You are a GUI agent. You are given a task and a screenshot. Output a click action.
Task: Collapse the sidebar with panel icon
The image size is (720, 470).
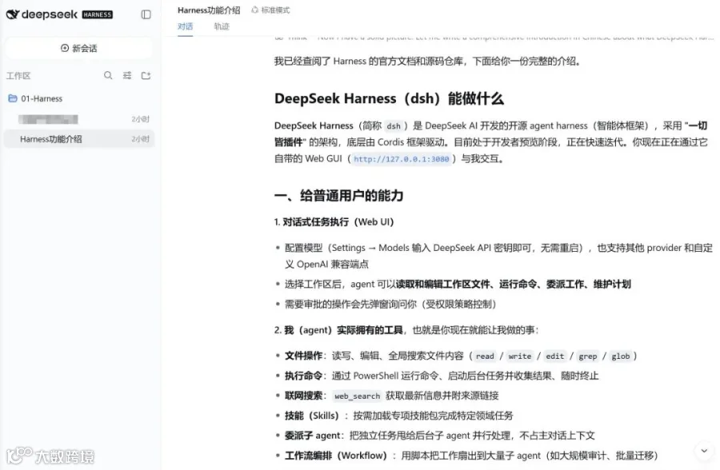click(x=146, y=14)
